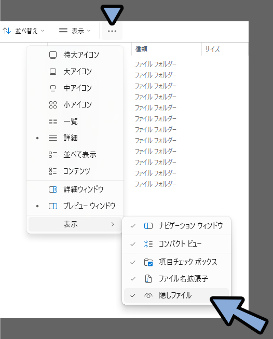Choose 並べて表示 tiles view

point(75,155)
